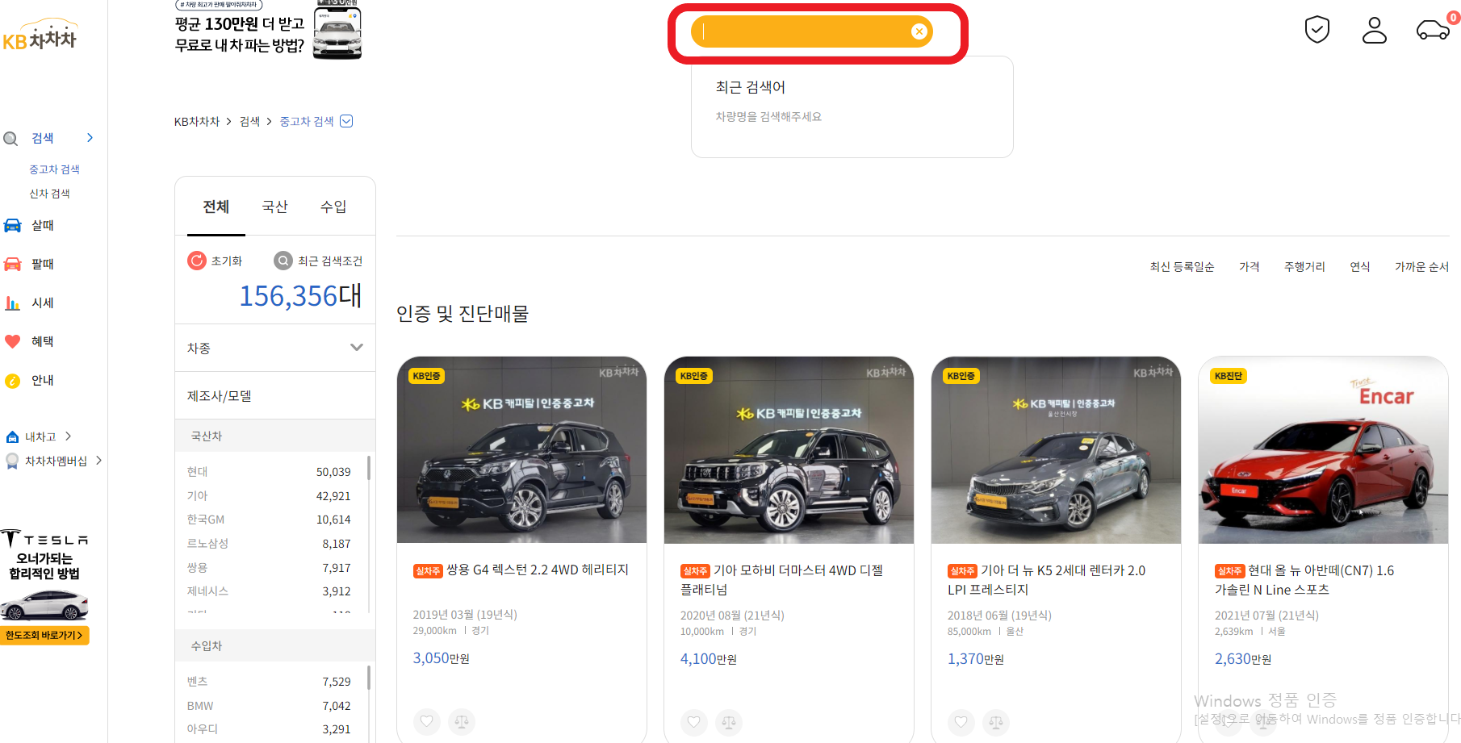This screenshot has height=743, width=1461.
Task: Click the KB차차차 breadcrumb link
Action: point(197,121)
